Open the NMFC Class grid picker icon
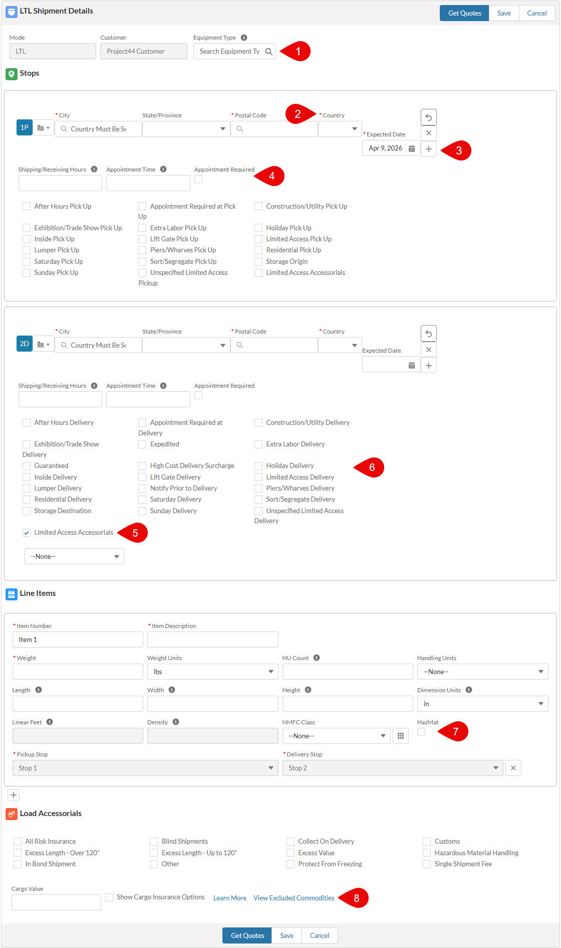The image size is (561, 948). point(401,736)
